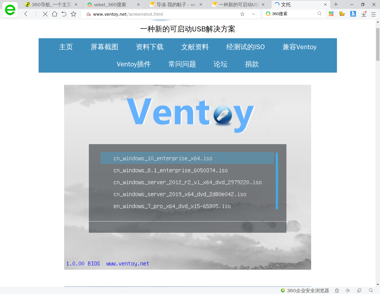Click the 360企业安全浏览器 status label
The width and height of the screenshot is (380, 294).
click(308, 290)
